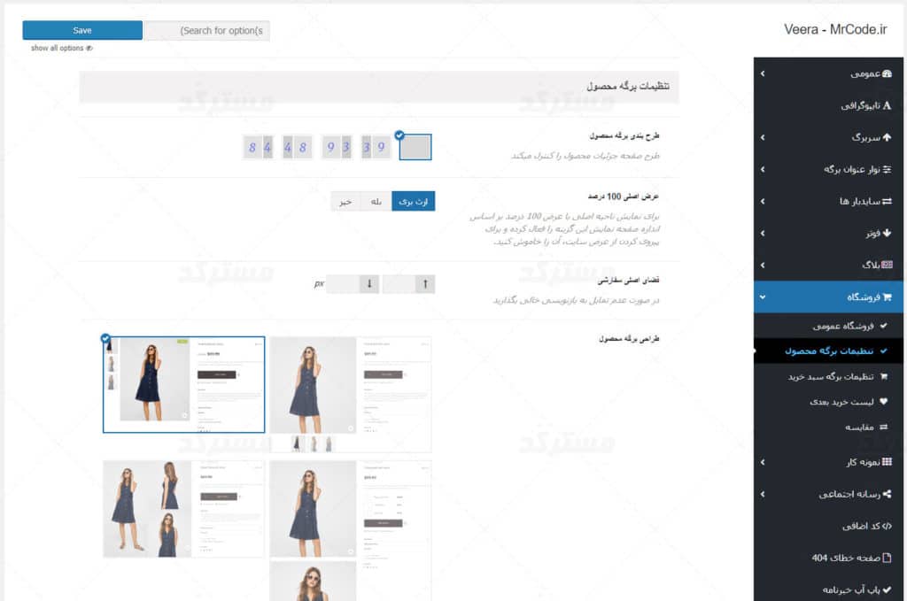This screenshot has height=601, width=907.
Task: Expand the فوتر section chevron
Action: click(763, 233)
